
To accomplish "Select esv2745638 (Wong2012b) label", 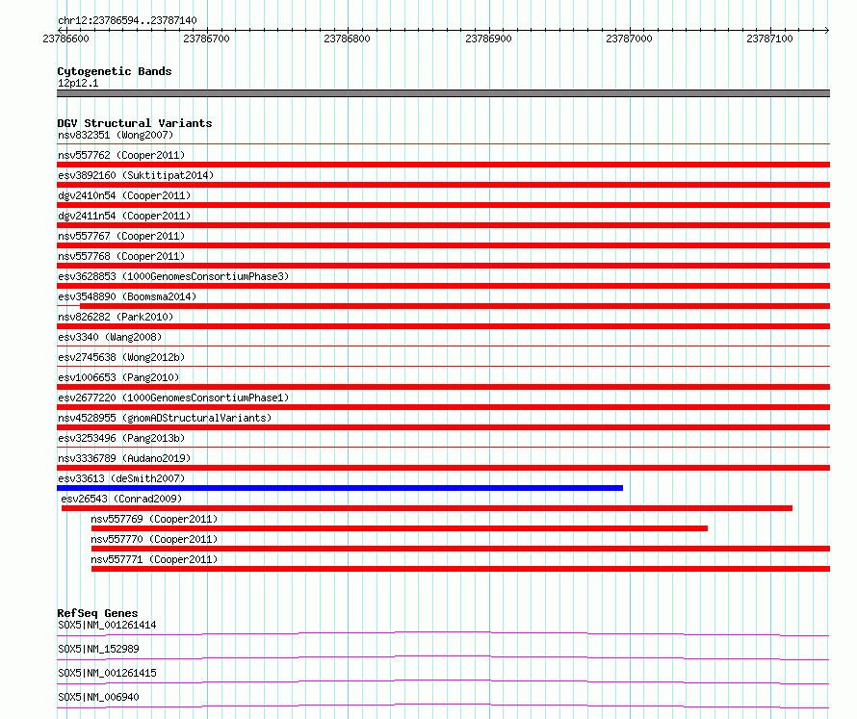I will [121, 357].
